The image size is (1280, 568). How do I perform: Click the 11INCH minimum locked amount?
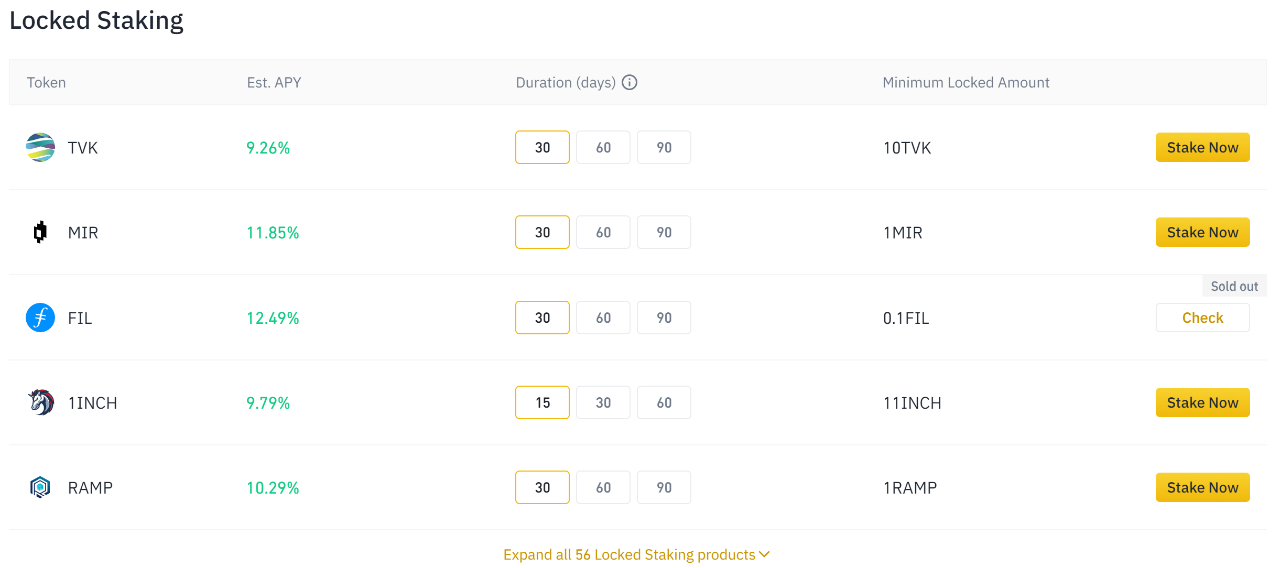click(912, 403)
